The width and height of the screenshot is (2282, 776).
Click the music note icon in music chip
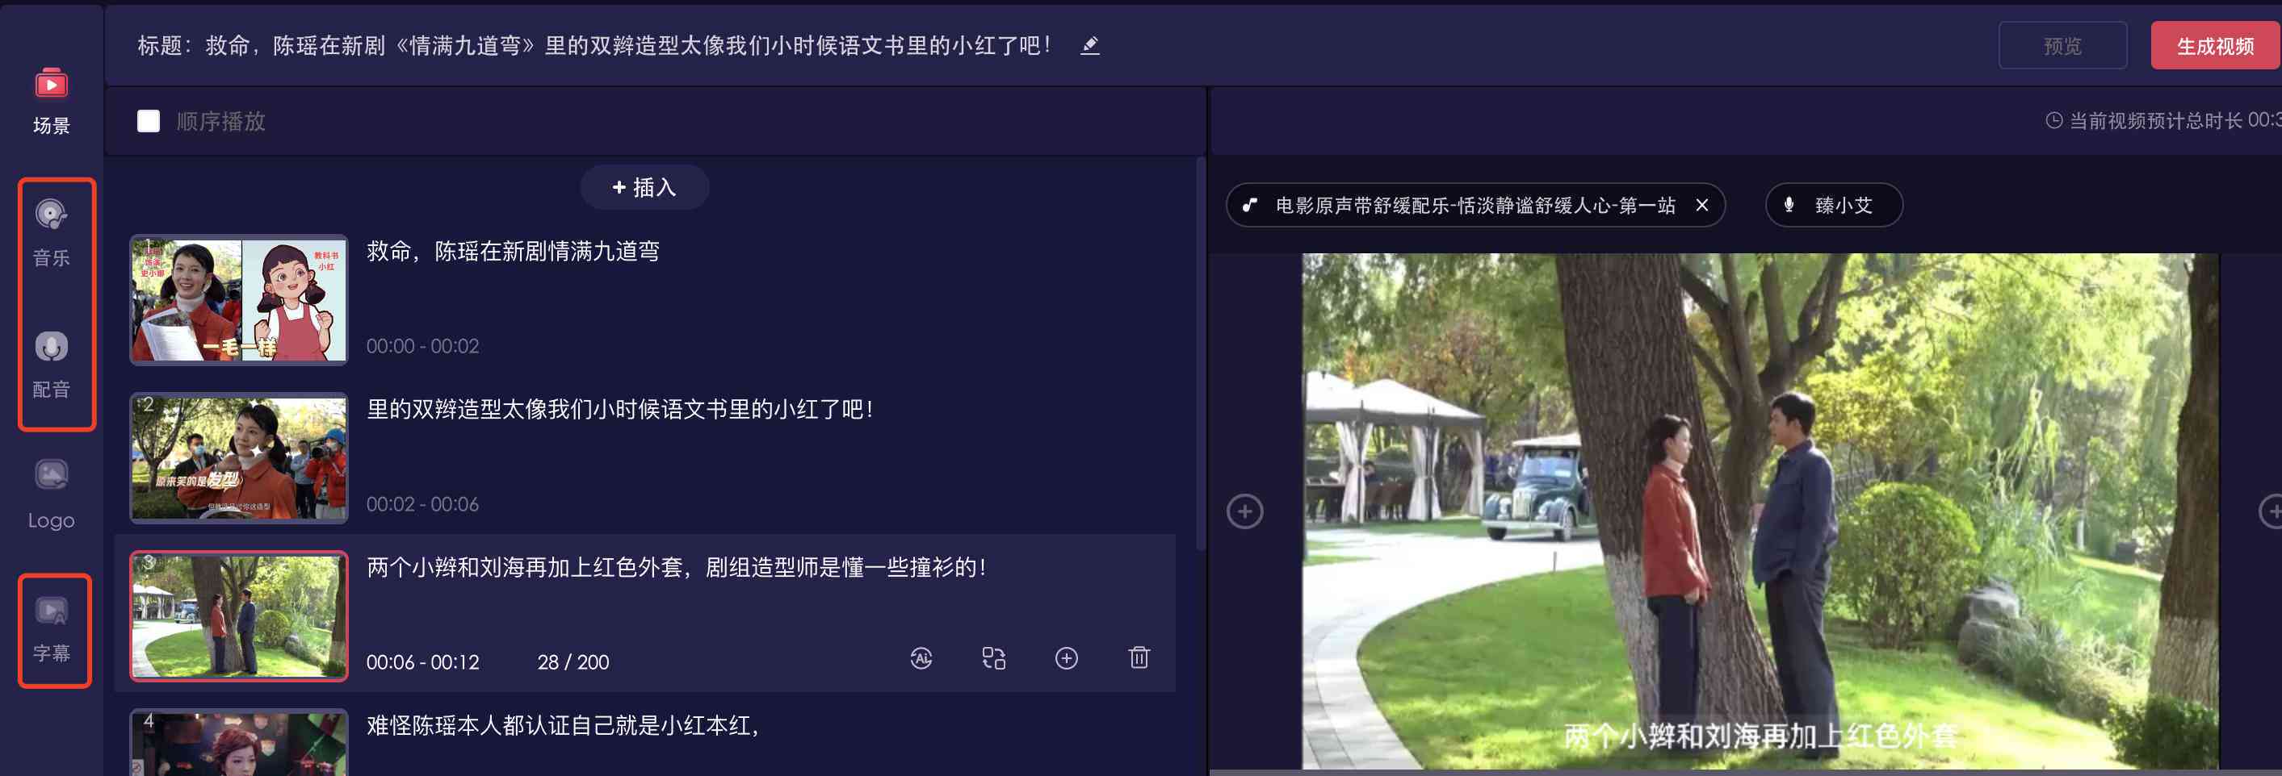[1250, 205]
